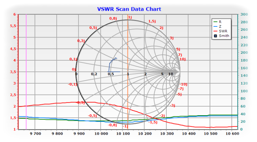257x142 pixels.
Task: Click the '10 200' frequency axis label
Action: coord(145,134)
